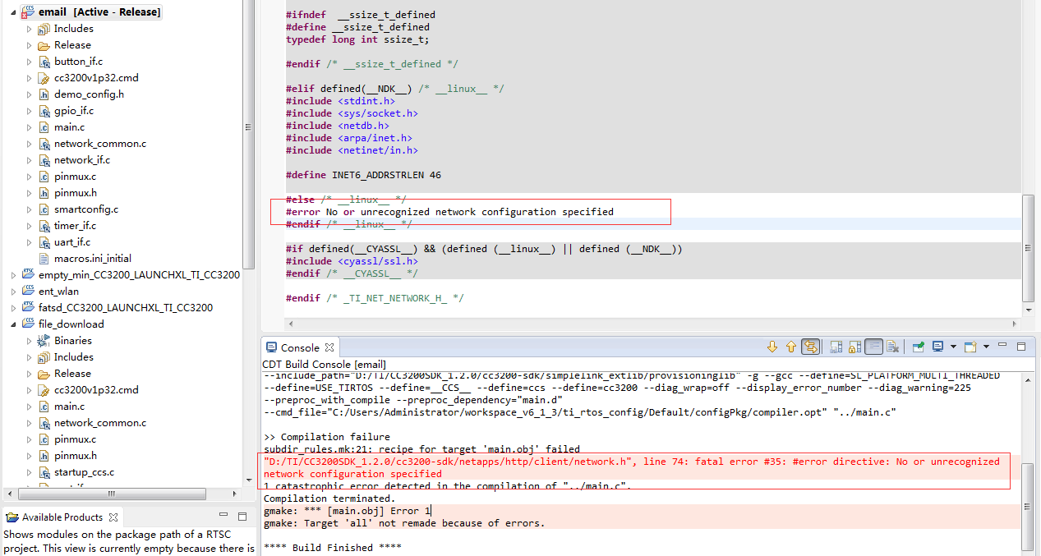Screen dimensions: 1041x556
Task: Go to previous error in Console
Action: [x=791, y=347]
